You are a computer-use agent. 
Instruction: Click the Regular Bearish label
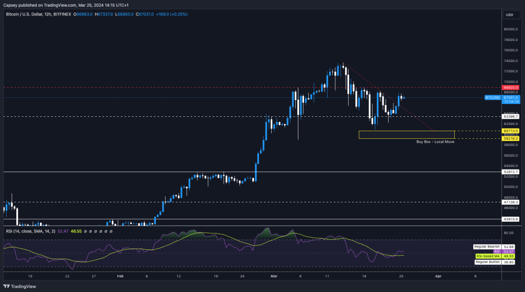[x=487, y=246]
